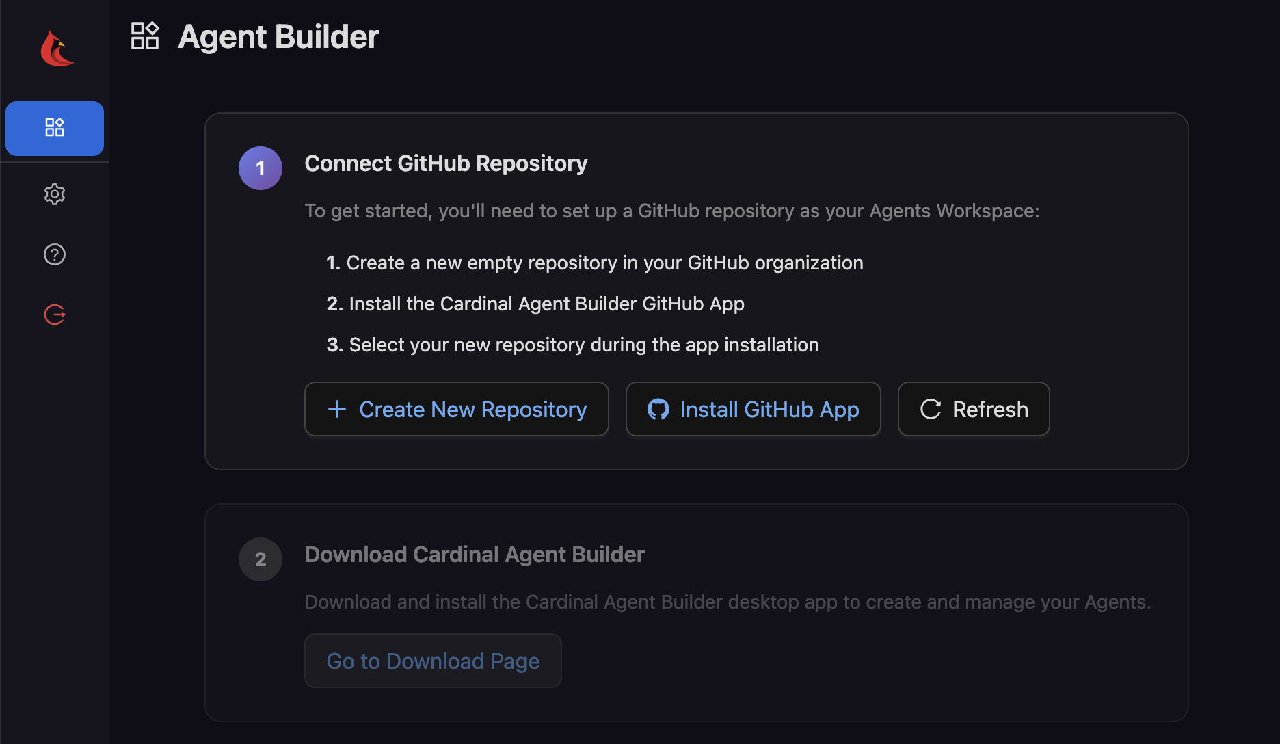Image resolution: width=1280 pixels, height=744 pixels.
Task: Click the step 1 numbered circle
Action: pos(260,168)
